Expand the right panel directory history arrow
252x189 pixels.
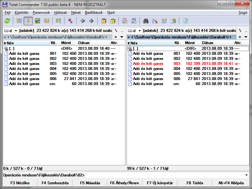tap(246, 37)
